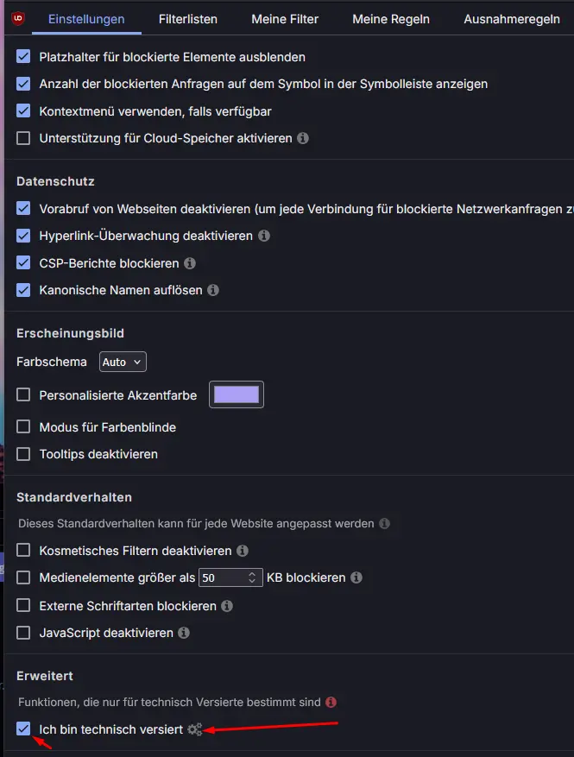
Task: Open the Farbschema Auto dropdown
Action: coord(123,362)
